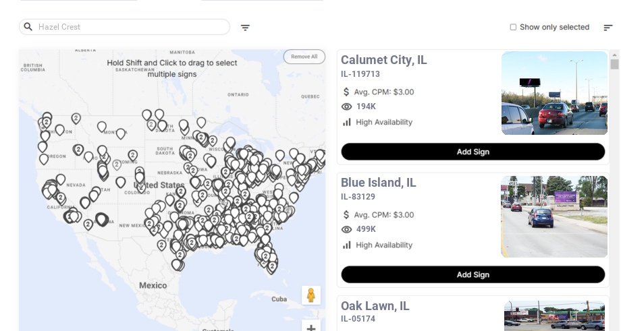
Task: Click the search magnifier icon
Action: (28, 27)
